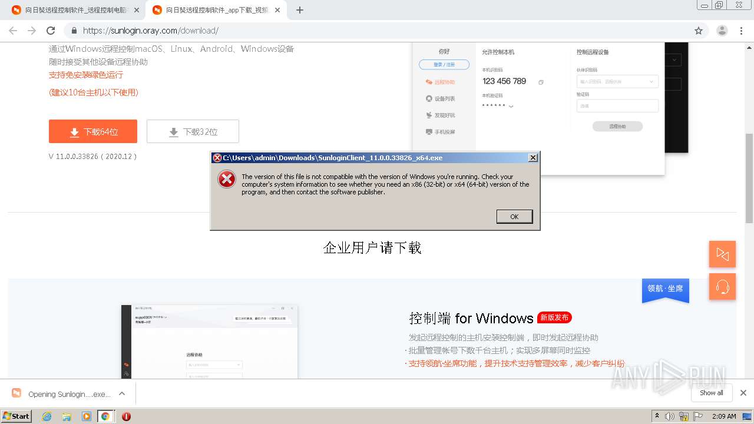Click the address bar URL
754x424 pixels.
point(151,31)
